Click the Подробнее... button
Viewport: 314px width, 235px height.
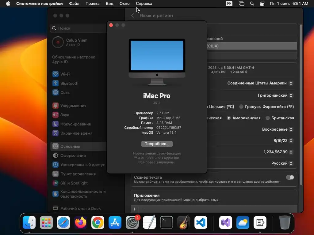pyautogui.click(x=157, y=144)
